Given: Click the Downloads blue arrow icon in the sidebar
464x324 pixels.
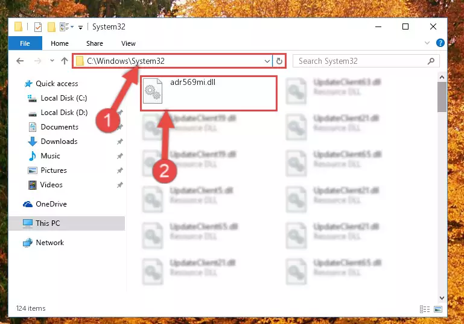Looking at the screenshot, I should (x=32, y=142).
